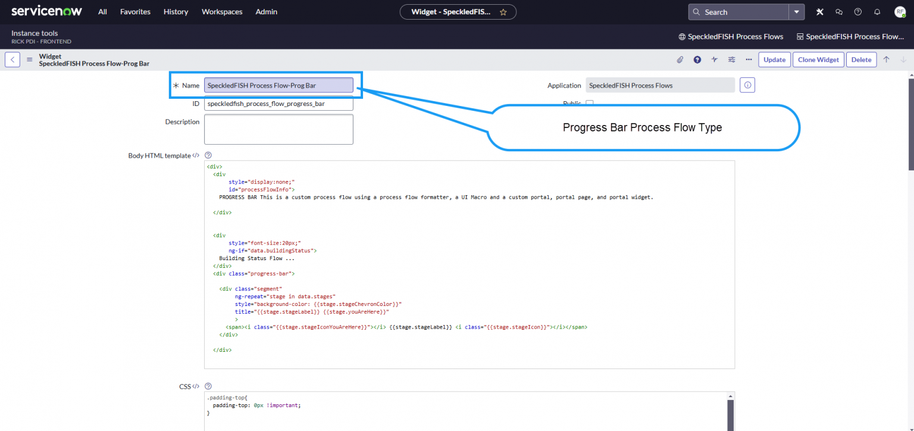Open the Activity stream icon on the form header
This screenshot has width=914, height=431.
714,60
